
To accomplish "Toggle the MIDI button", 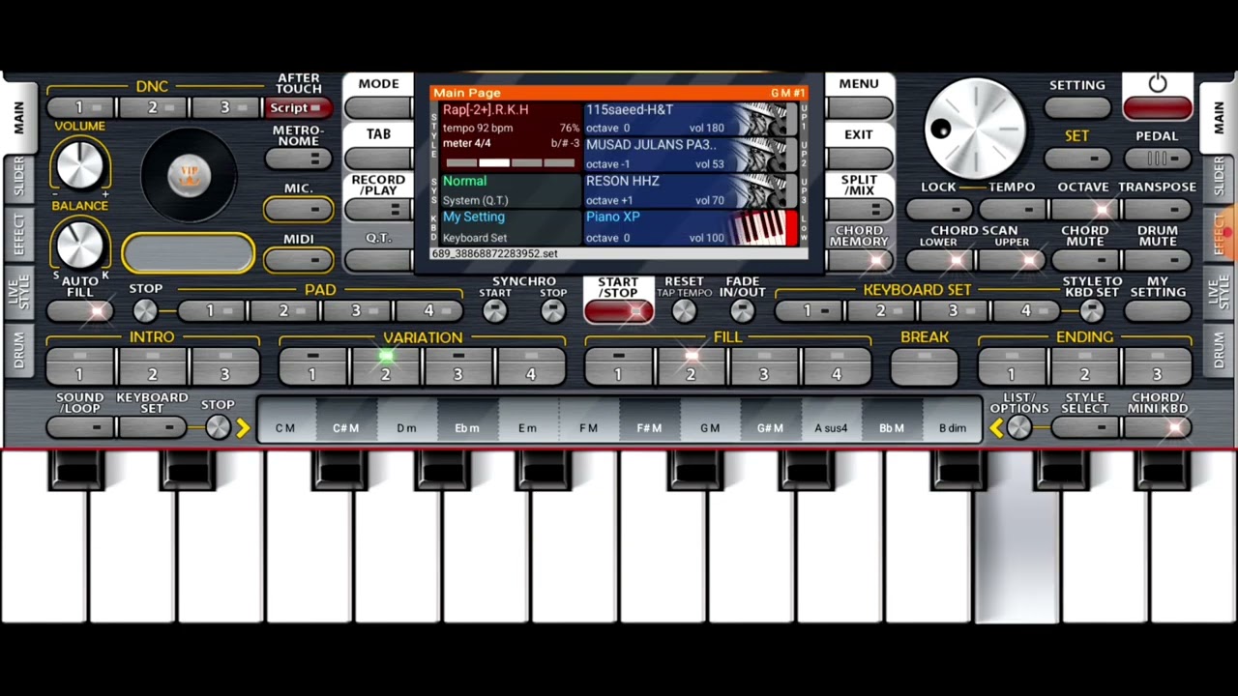I will [298, 259].
